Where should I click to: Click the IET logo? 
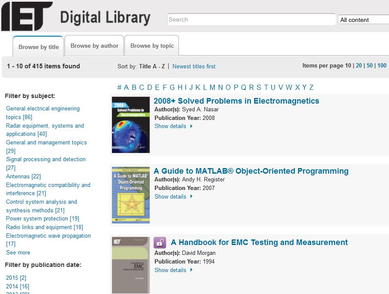click(27, 16)
